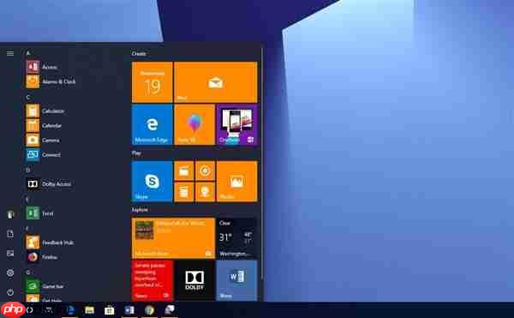The height and width of the screenshot is (318, 514).
Task: Open the small Maps pin tile
Action: tap(206, 192)
